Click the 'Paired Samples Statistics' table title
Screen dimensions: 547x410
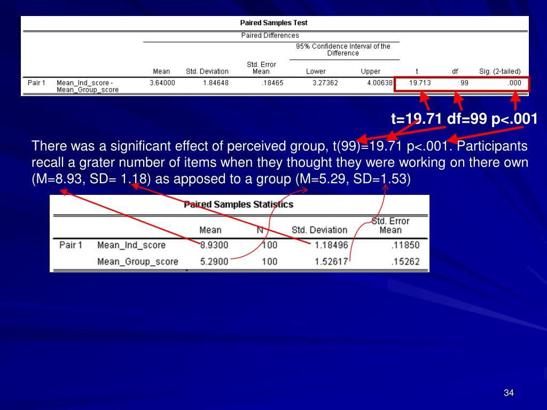(x=239, y=204)
